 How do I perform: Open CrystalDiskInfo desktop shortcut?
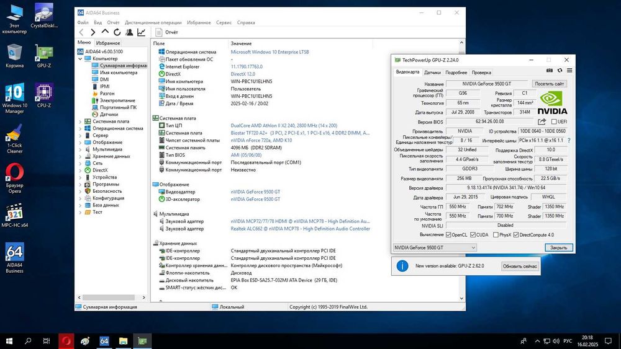pyautogui.click(x=44, y=16)
